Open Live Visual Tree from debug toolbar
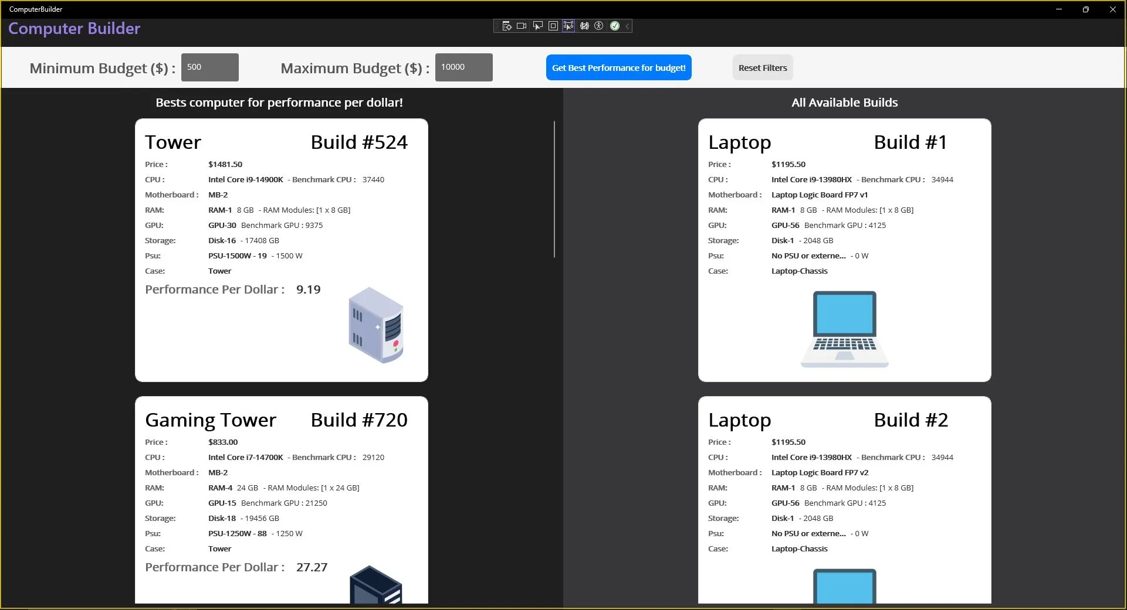Image resolution: width=1127 pixels, height=610 pixels. click(x=507, y=26)
